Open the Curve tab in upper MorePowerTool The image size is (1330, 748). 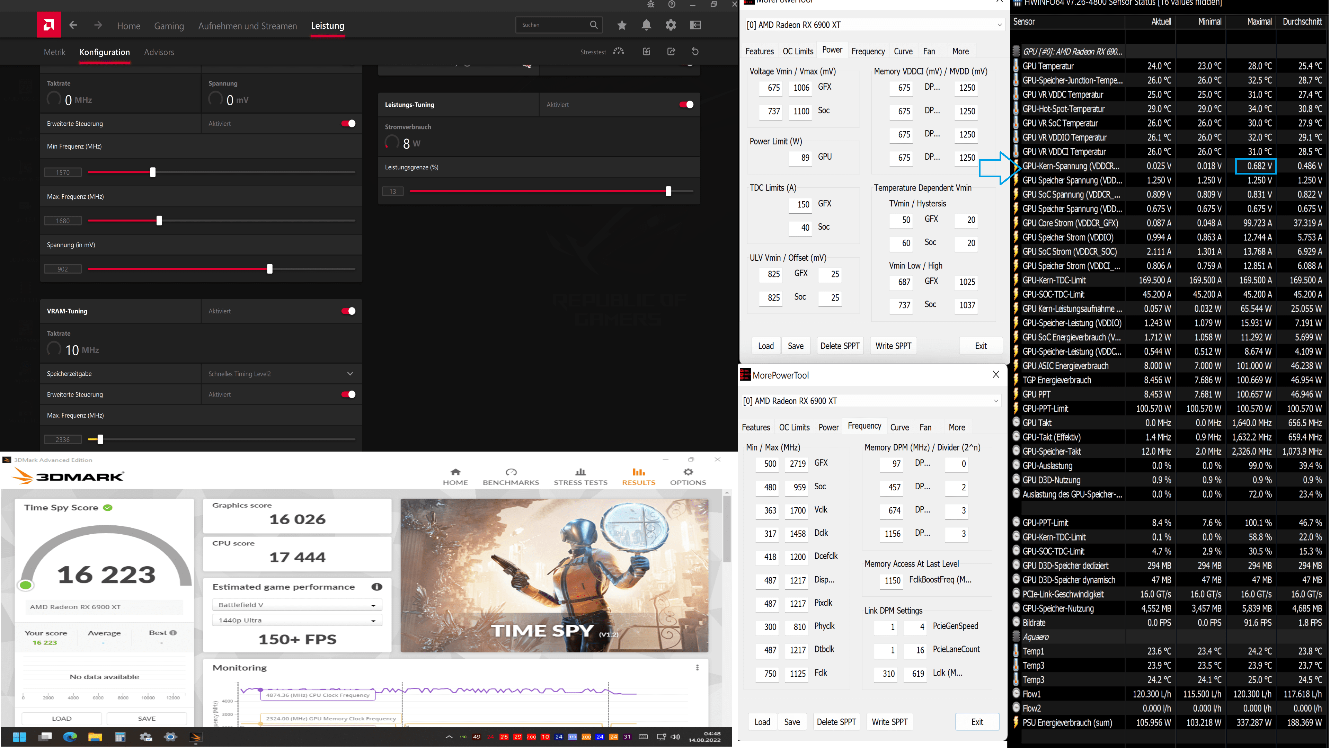tap(903, 51)
